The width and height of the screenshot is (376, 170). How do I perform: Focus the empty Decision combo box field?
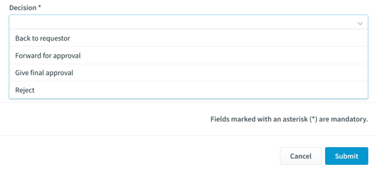coord(188,22)
